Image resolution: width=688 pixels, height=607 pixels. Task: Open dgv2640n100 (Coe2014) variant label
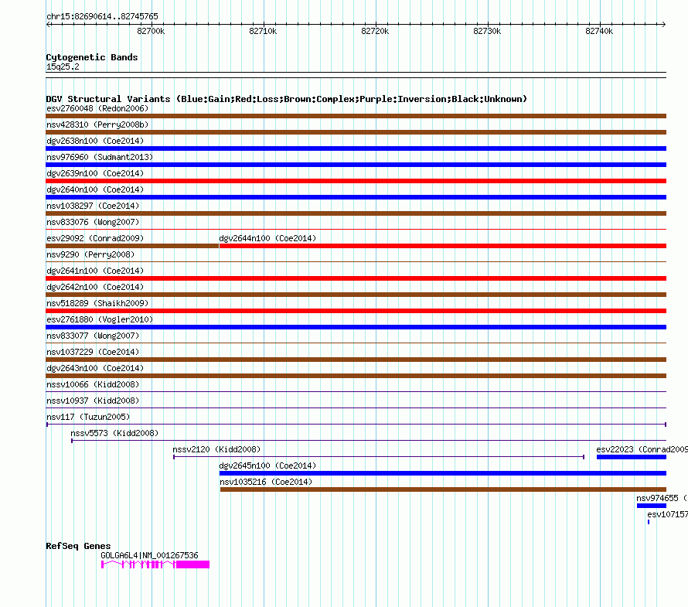pos(95,189)
